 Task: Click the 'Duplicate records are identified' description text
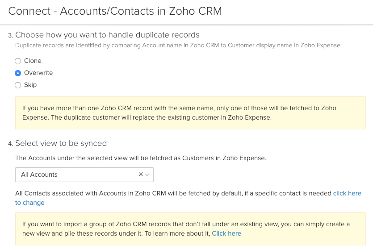[178, 46]
